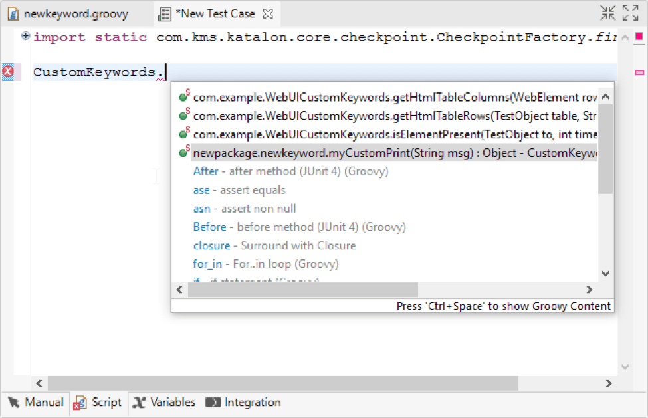The image size is (648, 418).
Task: Close the New Test Case tab
Action: point(268,14)
